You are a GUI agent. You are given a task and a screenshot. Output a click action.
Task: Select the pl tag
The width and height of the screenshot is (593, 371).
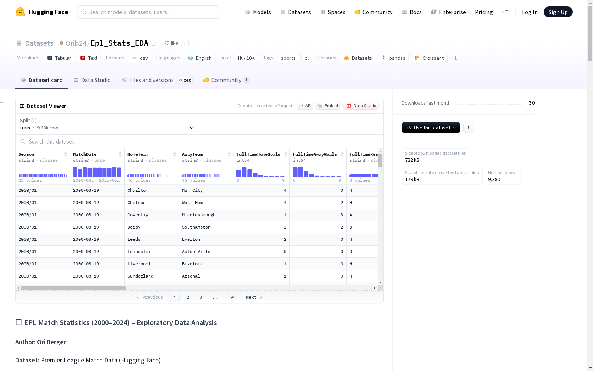coord(307,58)
